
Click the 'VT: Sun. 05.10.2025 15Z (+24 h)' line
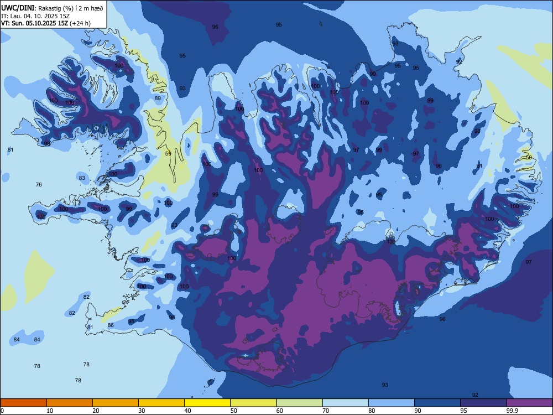click(x=46, y=23)
